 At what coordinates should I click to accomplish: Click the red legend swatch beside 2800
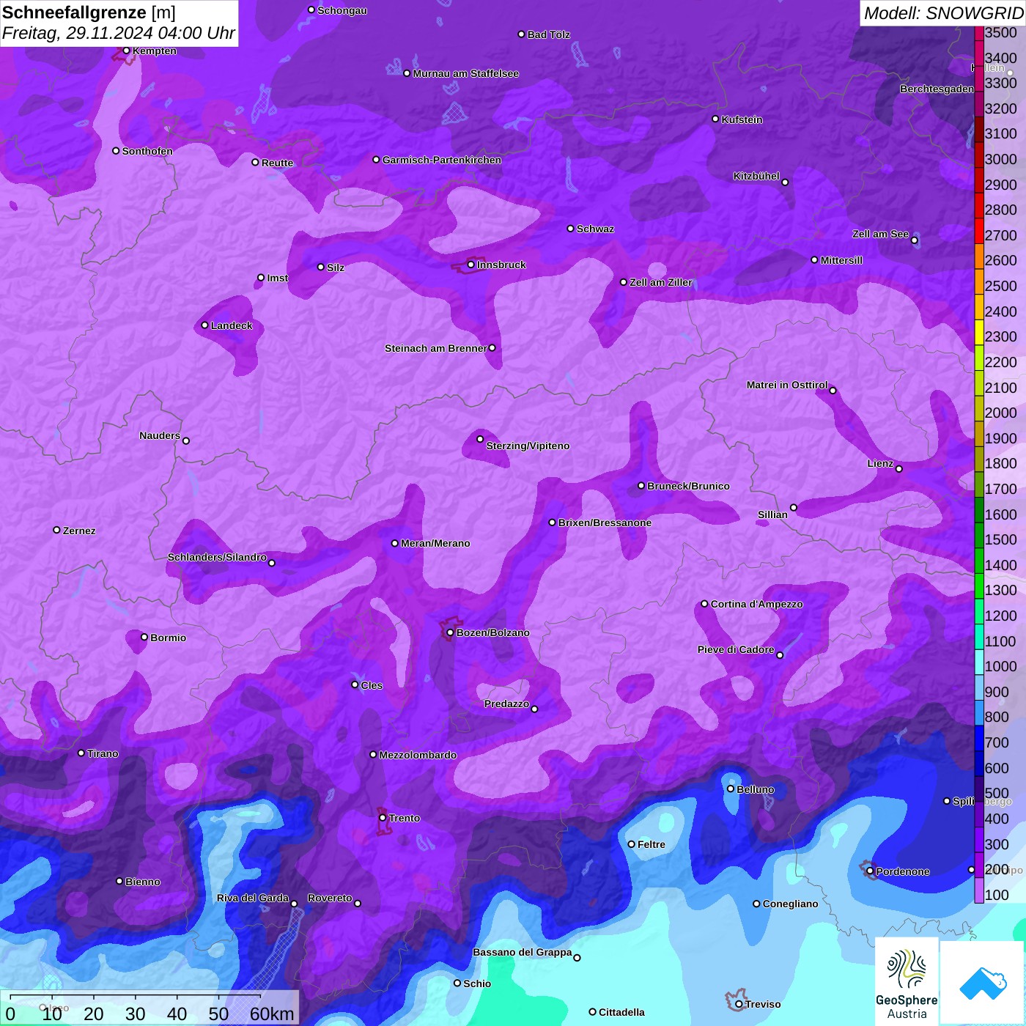pyautogui.click(x=979, y=206)
